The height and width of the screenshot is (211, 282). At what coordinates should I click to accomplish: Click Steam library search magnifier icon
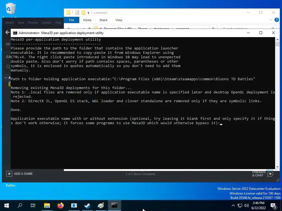[x=8, y=67]
